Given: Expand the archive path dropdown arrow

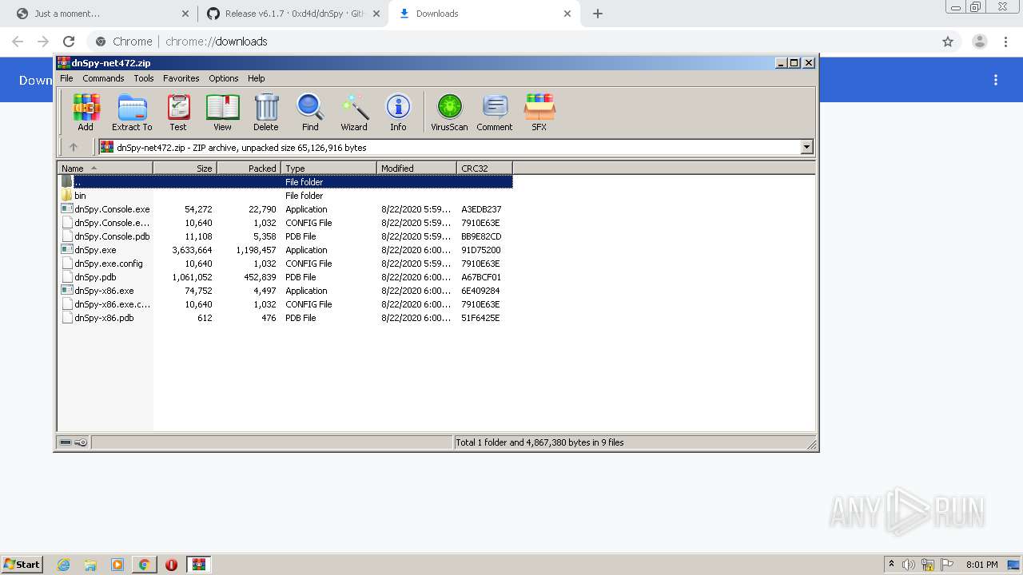Looking at the screenshot, I should tap(806, 147).
